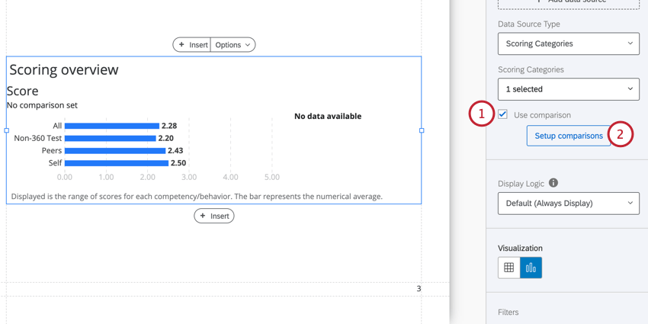This screenshot has height=324, width=648.
Task: Open the Display Logic dropdown
Action: click(x=568, y=204)
